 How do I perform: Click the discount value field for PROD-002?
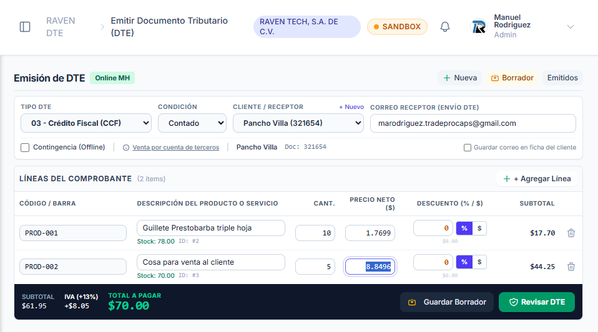click(433, 262)
